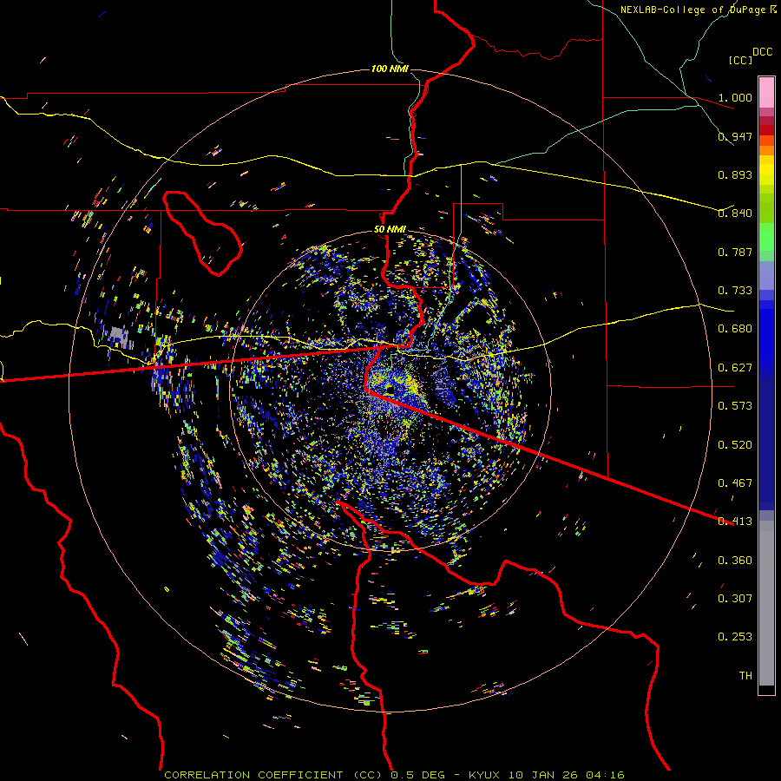Screen dimensions: 781x781
Task: Pick the gray segment of the color scale
Action: click(766, 603)
